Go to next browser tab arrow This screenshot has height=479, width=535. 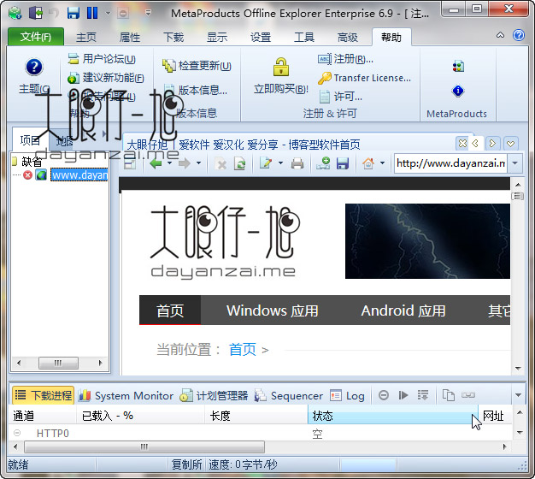492,144
